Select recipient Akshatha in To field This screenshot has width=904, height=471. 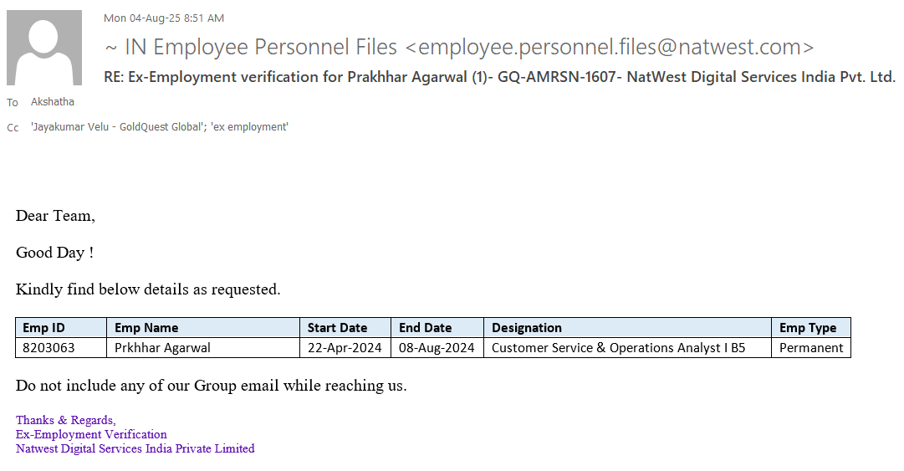click(53, 102)
